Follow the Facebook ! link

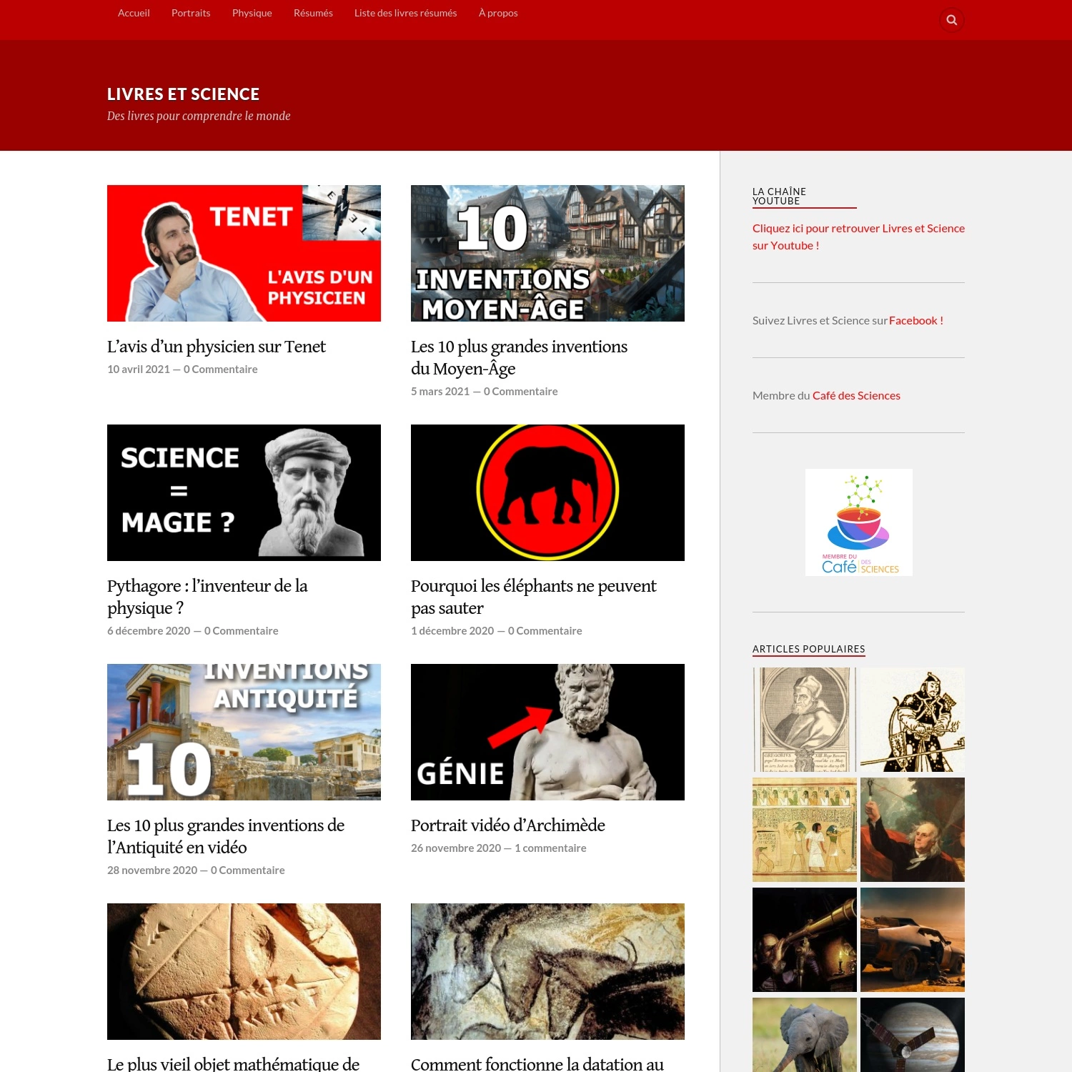916,320
